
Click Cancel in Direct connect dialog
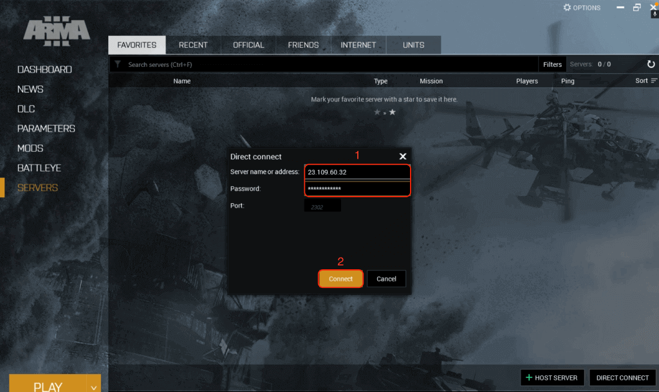pos(386,279)
